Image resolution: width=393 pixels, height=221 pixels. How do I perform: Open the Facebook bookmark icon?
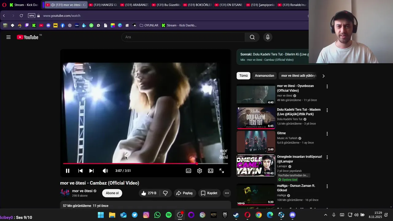tap(63, 25)
